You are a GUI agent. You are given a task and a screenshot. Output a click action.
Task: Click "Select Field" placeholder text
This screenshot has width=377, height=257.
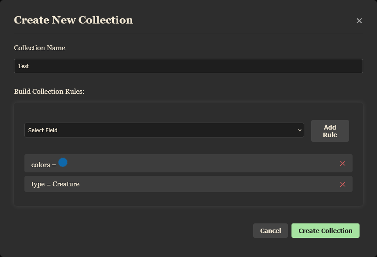pos(43,130)
